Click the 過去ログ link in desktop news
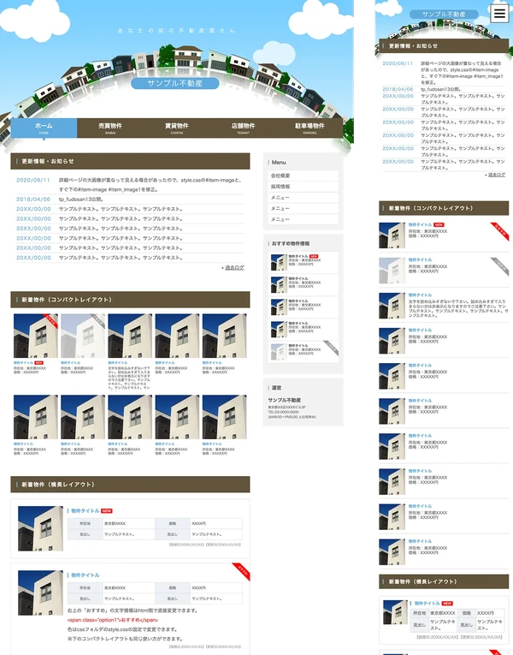 [233, 267]
